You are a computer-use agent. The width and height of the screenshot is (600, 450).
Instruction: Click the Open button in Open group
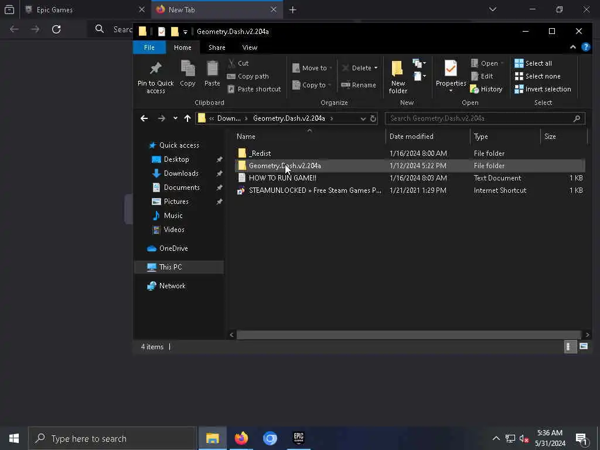pos(486,63)
